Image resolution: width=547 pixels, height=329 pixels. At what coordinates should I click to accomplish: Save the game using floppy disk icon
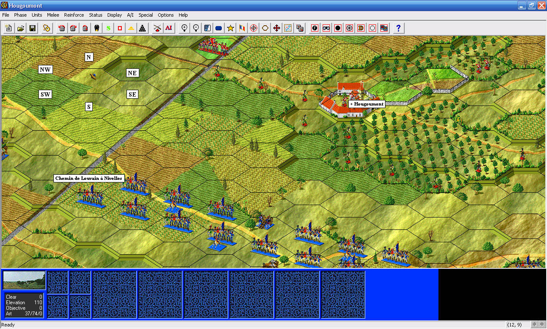tap(32, 28)
